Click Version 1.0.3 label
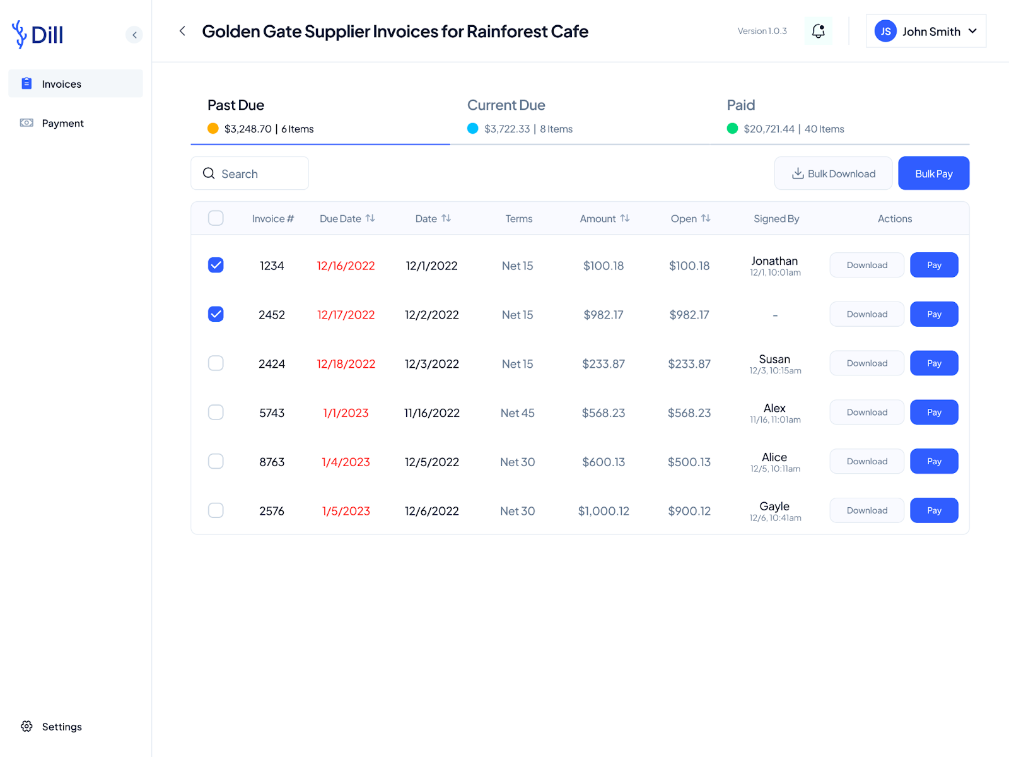This screenshot has height=757, width=1009. click(762, 31)
